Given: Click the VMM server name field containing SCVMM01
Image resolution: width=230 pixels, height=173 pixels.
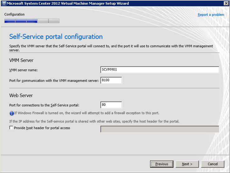Looking at the screenshot, I should (x=160, y=70).
